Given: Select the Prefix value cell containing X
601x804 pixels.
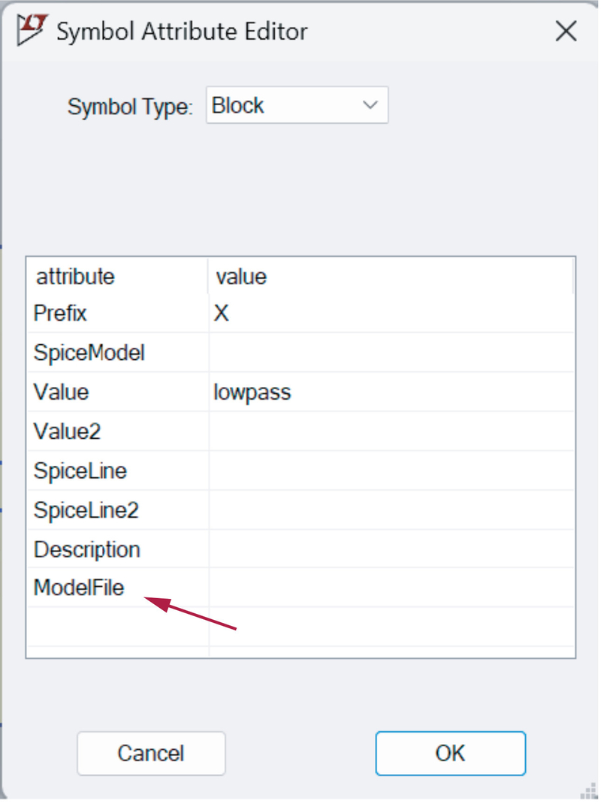Looking at the screenshot, I should pos(391,313).
